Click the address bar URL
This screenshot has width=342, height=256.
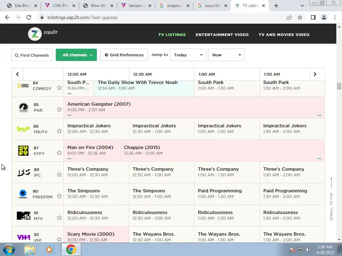(x=82, y=17)
